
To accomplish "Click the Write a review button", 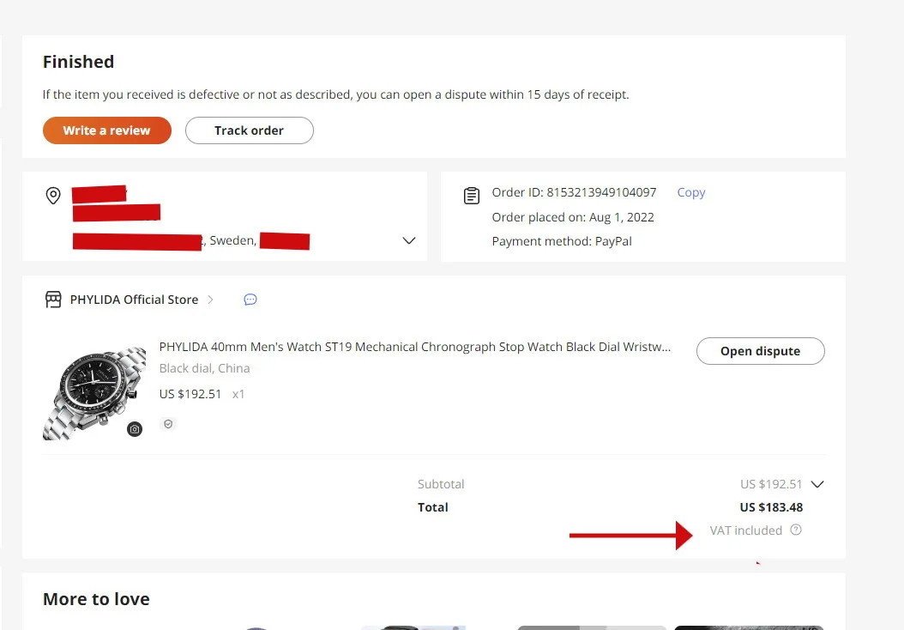I will [106, 130].
